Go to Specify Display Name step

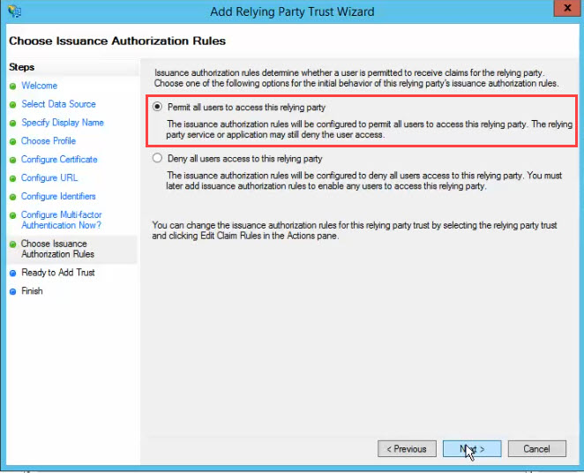(x=63, y=123)
